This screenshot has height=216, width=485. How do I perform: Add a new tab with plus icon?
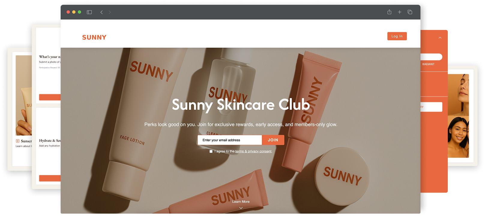click(399, 12)
